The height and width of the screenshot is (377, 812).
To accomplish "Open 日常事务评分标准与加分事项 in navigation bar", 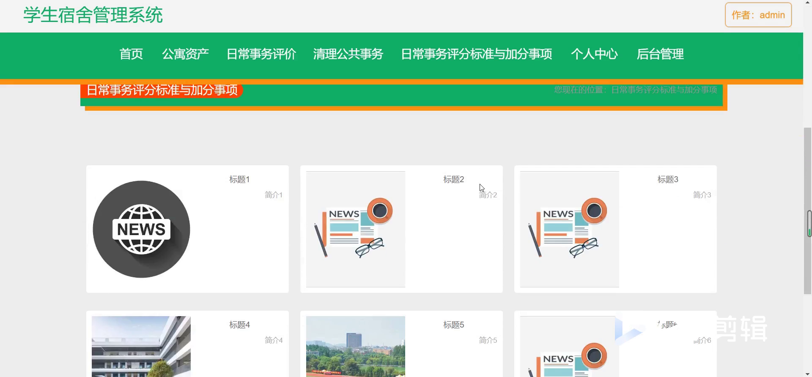I will [477, 54].
